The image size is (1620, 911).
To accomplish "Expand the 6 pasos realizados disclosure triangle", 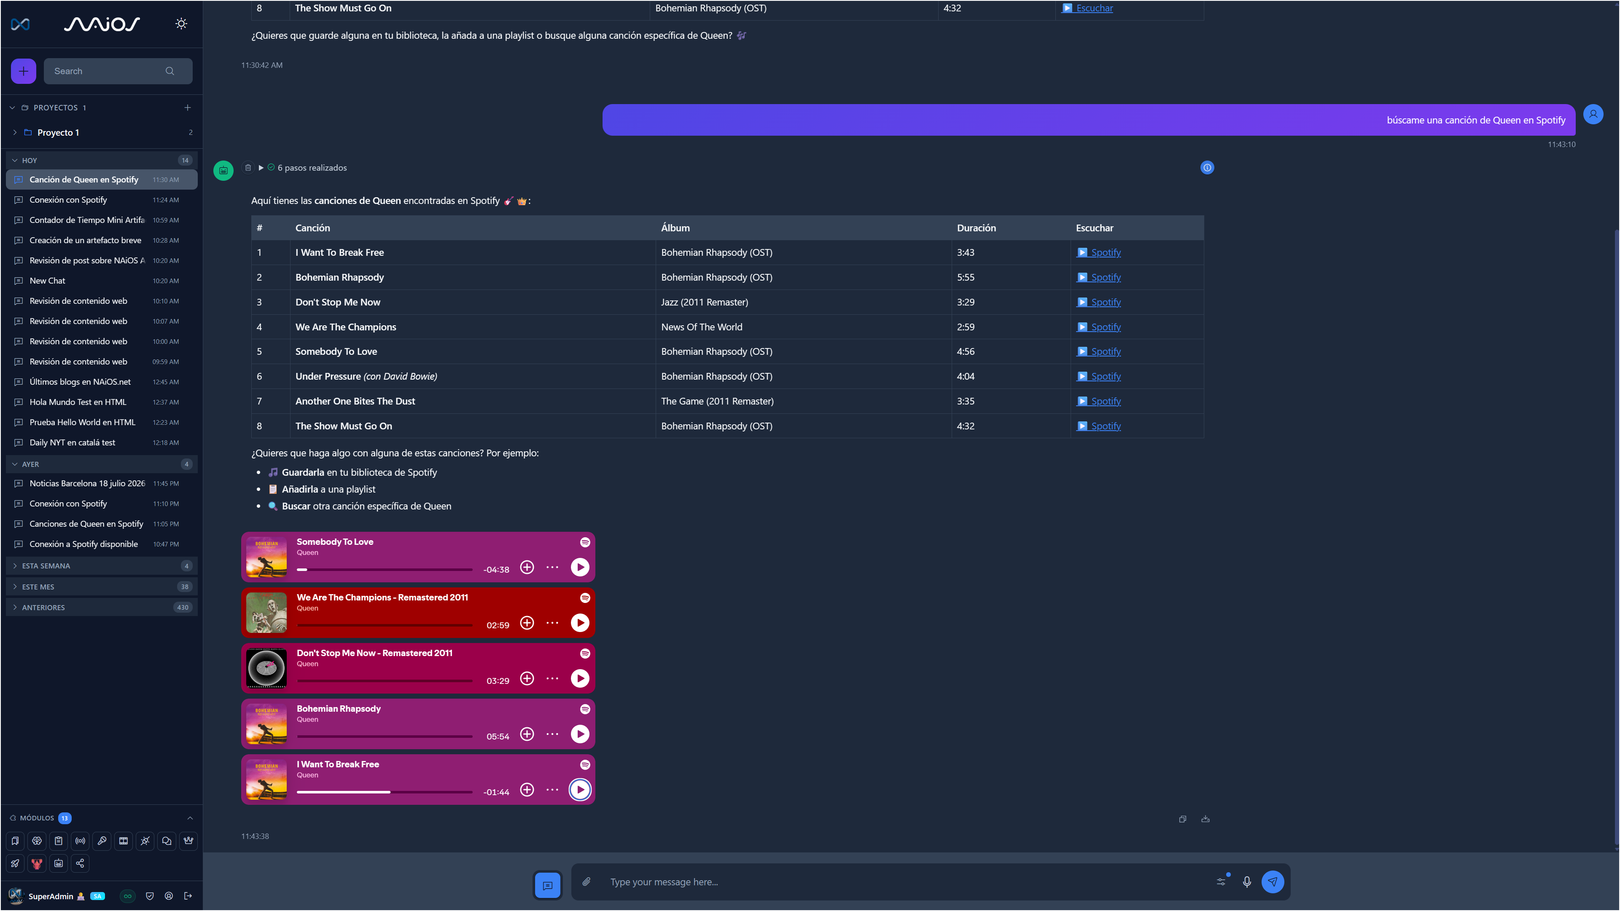I will click(261, 168).
